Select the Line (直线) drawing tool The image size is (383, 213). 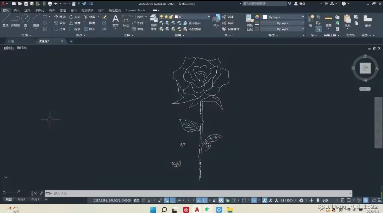tap(5, 21)
